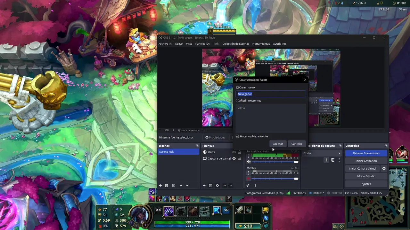Unmute Mic/Aux red speaker icon
The width and height of the screenshot is (410, 230).
pos(249,179)
